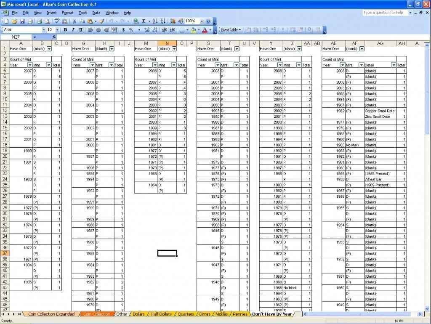Toggle Italic formatting
Viewport: 431px width, 324px height.
[73, 30]
